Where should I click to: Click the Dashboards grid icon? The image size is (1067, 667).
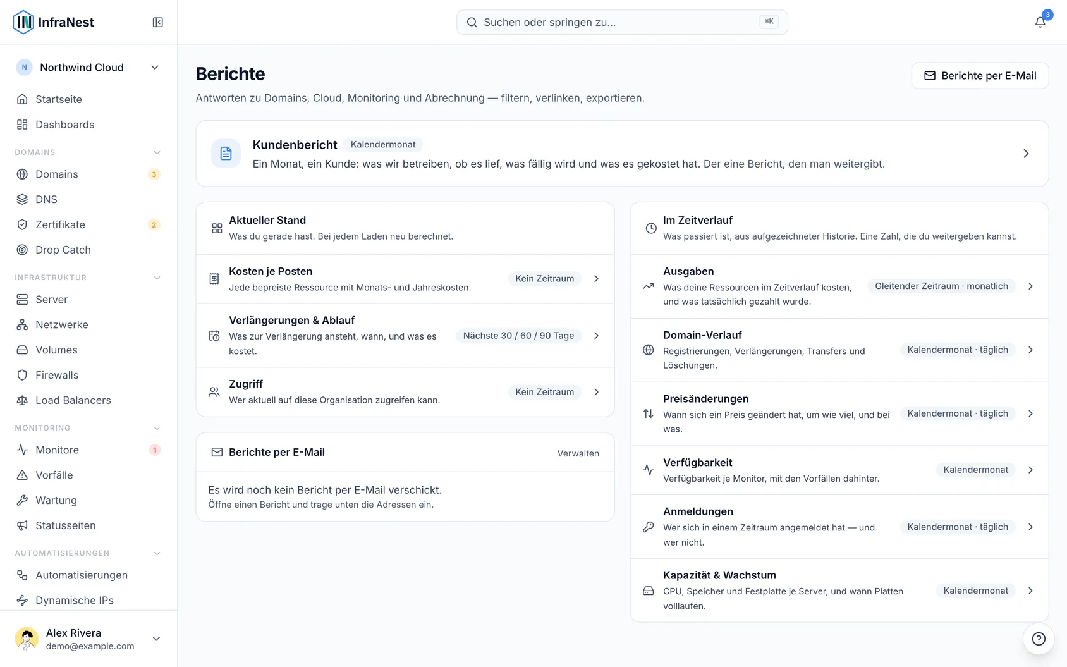click(22, 125)
